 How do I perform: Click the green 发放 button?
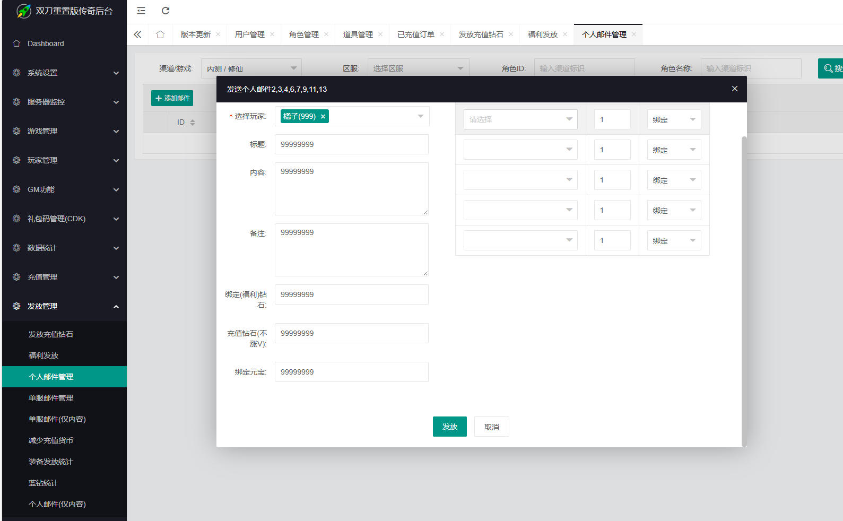pos(449,427)
